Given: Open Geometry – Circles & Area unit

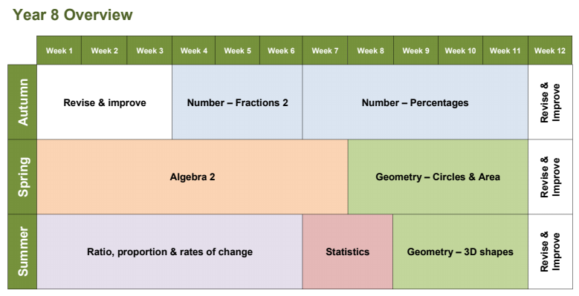Looking at the screenshot, I should pyautogui.click(x=438, y=177).
